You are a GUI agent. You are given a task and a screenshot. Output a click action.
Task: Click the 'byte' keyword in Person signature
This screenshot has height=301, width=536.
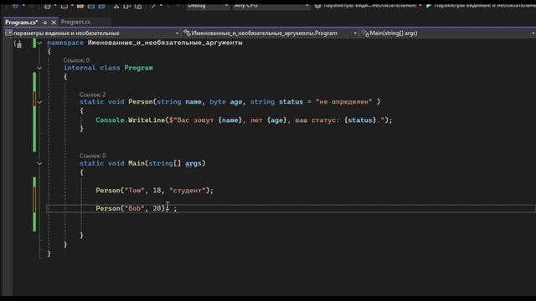pyautogui.click(x=218, y=102)
